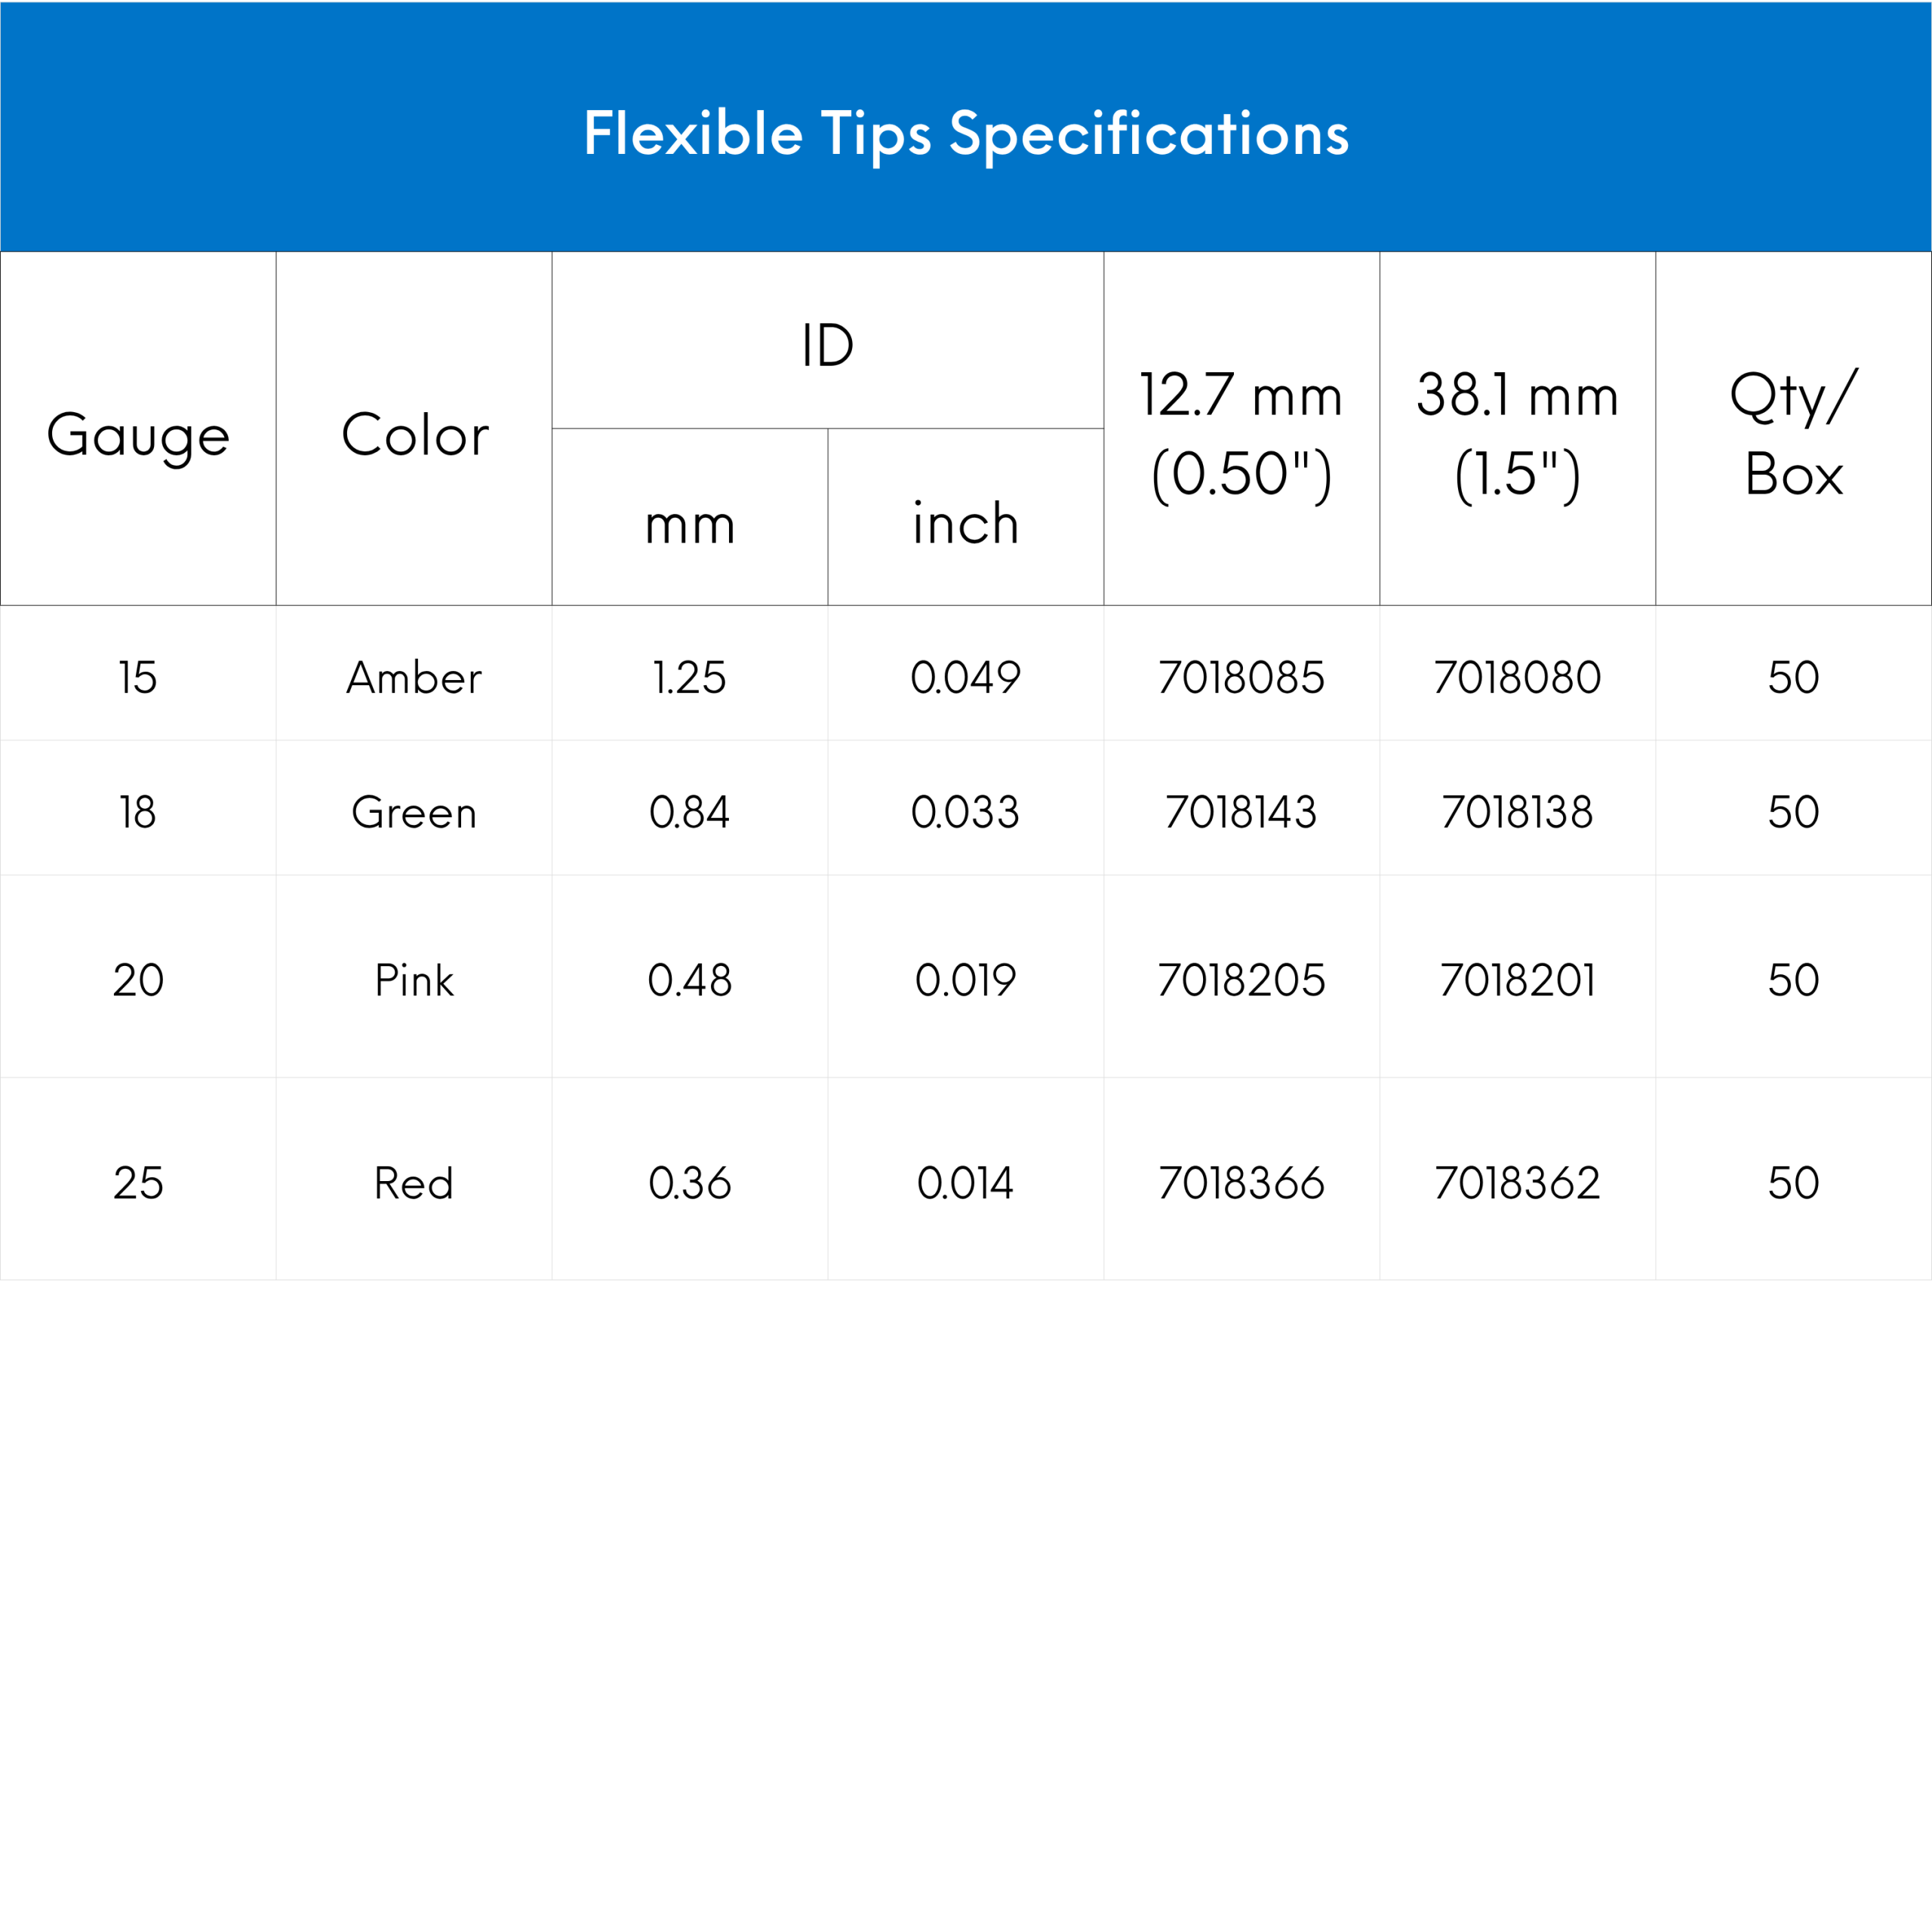
Task: Select the 38.1 mm (1.5") column header
Action: tap(1517, 434)
